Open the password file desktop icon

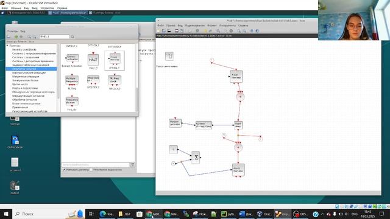click(15, 164)
